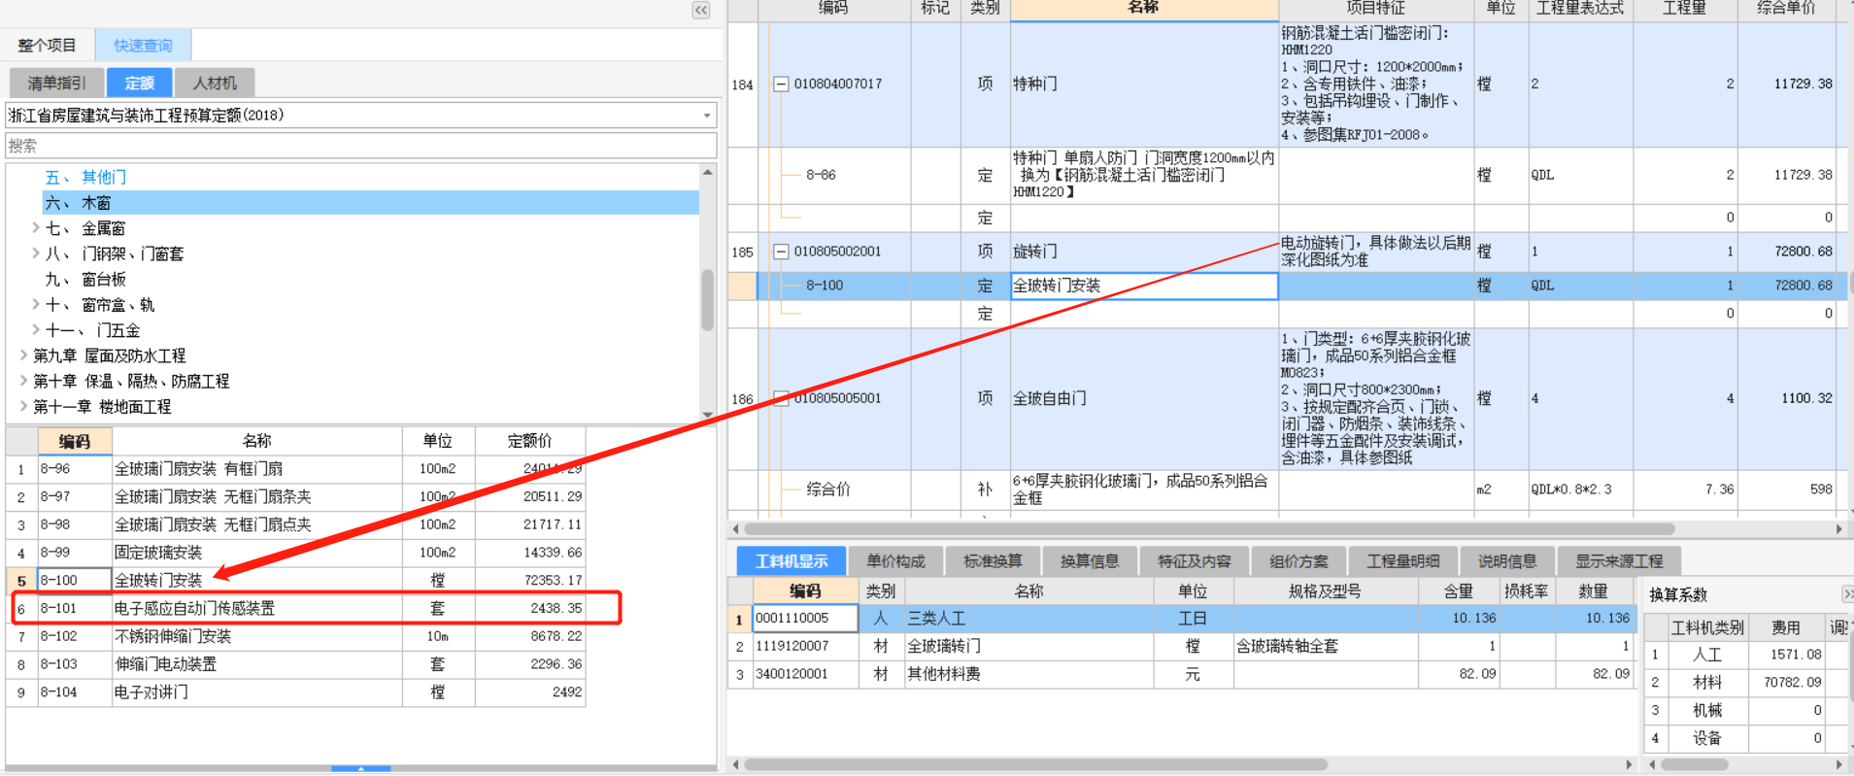
Task: Select tree item 五、其他门
Action: coord(85,177)
